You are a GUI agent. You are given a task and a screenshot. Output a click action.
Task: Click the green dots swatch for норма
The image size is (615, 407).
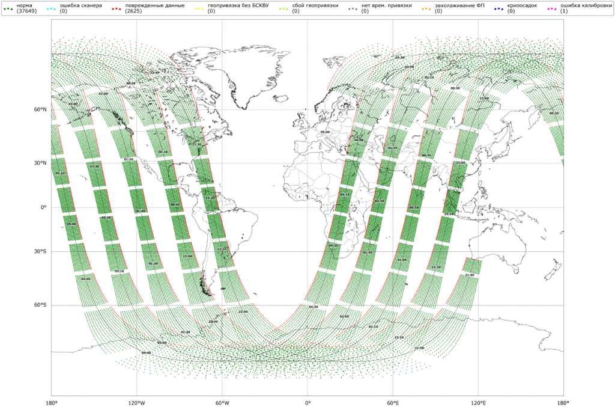click(8, 8)
